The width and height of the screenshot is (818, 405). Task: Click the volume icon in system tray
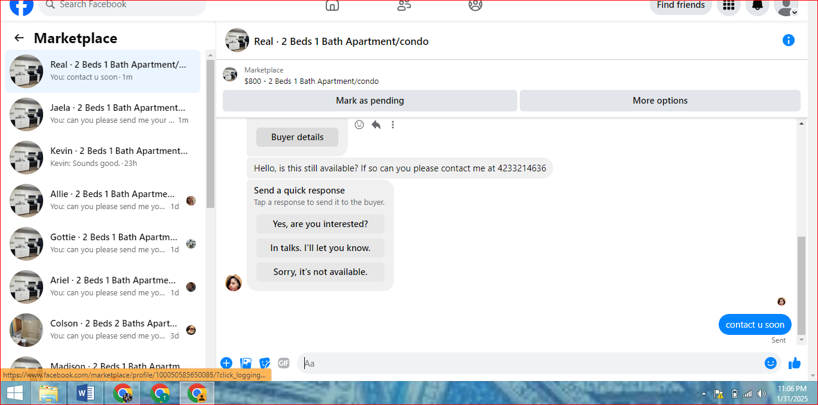[761, 394]
